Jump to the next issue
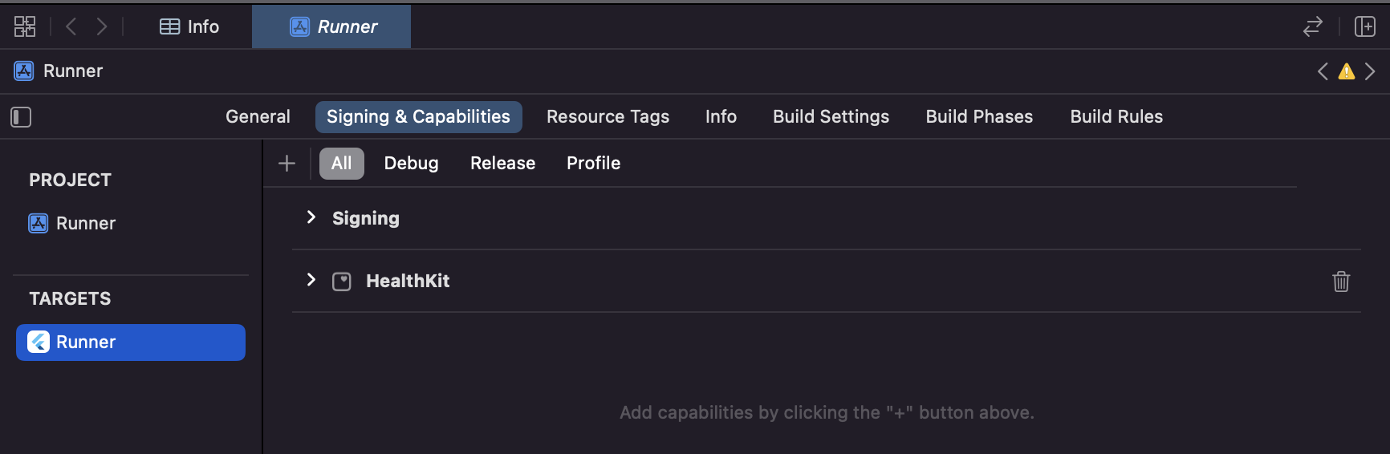 [x=1370, y=71]
